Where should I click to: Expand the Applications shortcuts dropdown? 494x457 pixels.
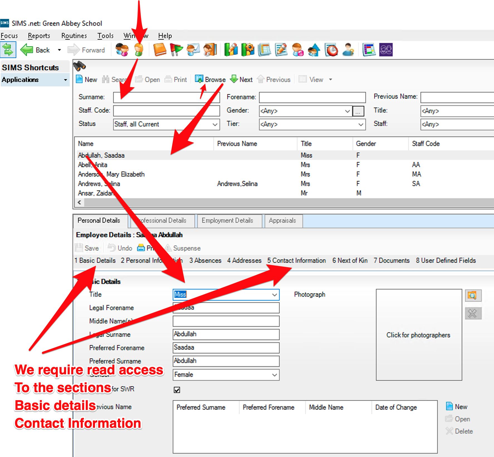[65, 80]
